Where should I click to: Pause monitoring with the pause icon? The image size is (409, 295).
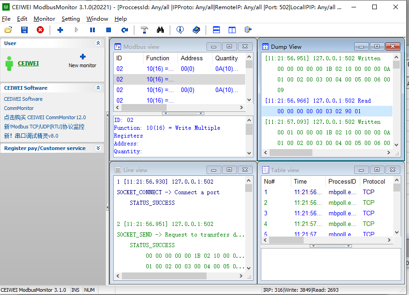point(92,30)
